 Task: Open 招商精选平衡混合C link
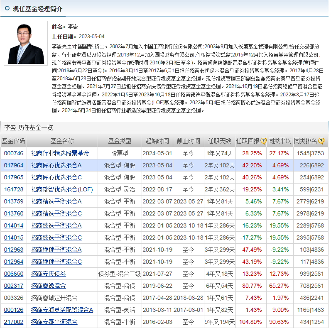click(56, 214)
